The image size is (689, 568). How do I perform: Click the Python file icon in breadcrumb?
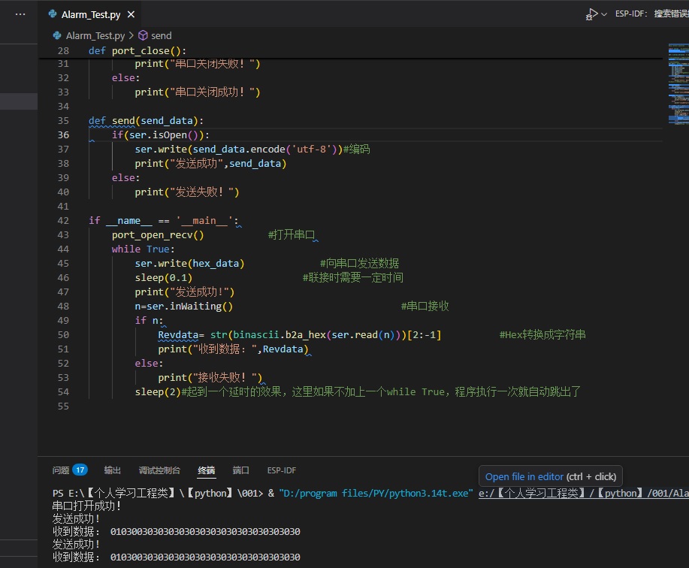pyautogui.click(x=57, y=35)
